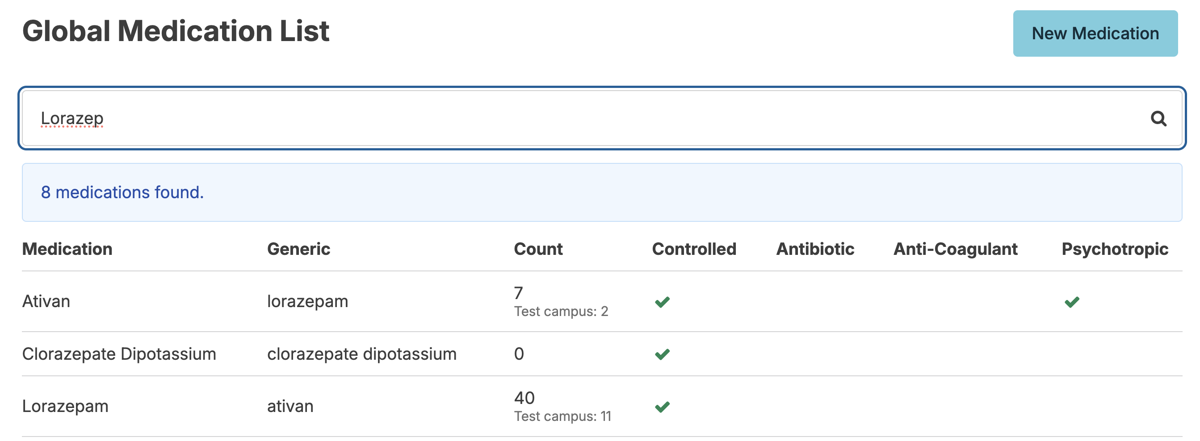1200x441 pixels.
Task: Click the search magnifier icon
Action: (x=1158, y=119)
